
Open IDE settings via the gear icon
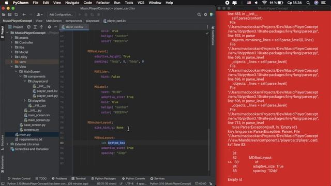point(205,14)
